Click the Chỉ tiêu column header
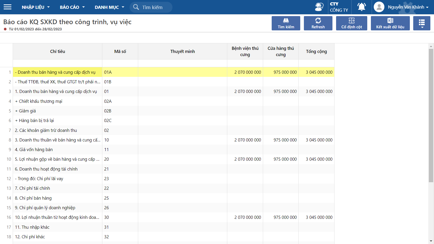434x244 pixels. [57, 51]
